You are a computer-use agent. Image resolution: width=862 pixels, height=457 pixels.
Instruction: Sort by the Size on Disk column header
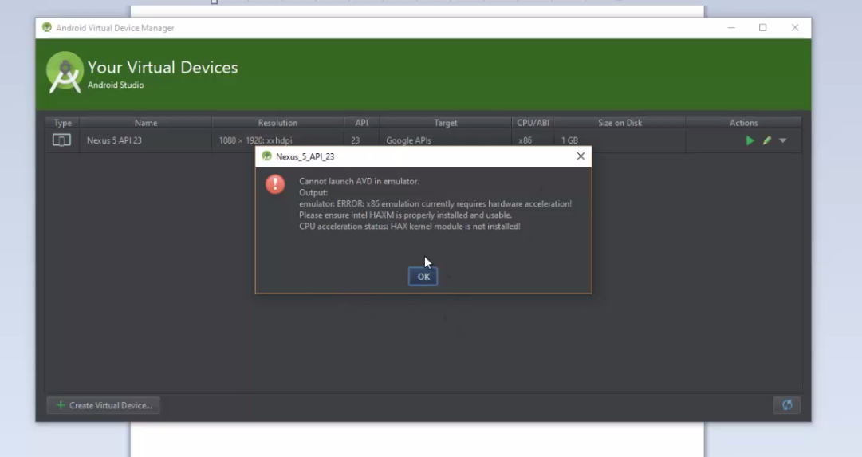(x=620, y=123)
